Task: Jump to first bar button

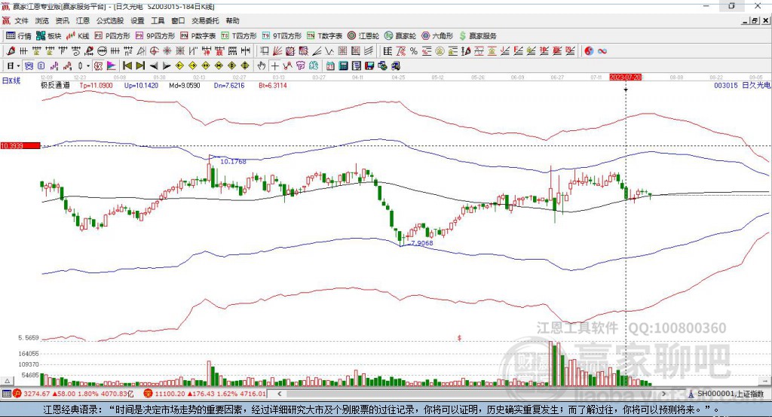Action: click(x=127, y=66)
